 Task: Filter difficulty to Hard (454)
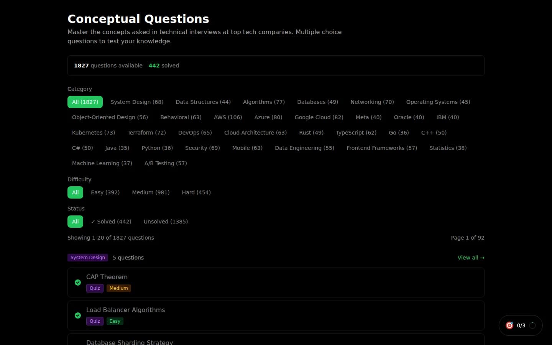click(x=196, y=192)
